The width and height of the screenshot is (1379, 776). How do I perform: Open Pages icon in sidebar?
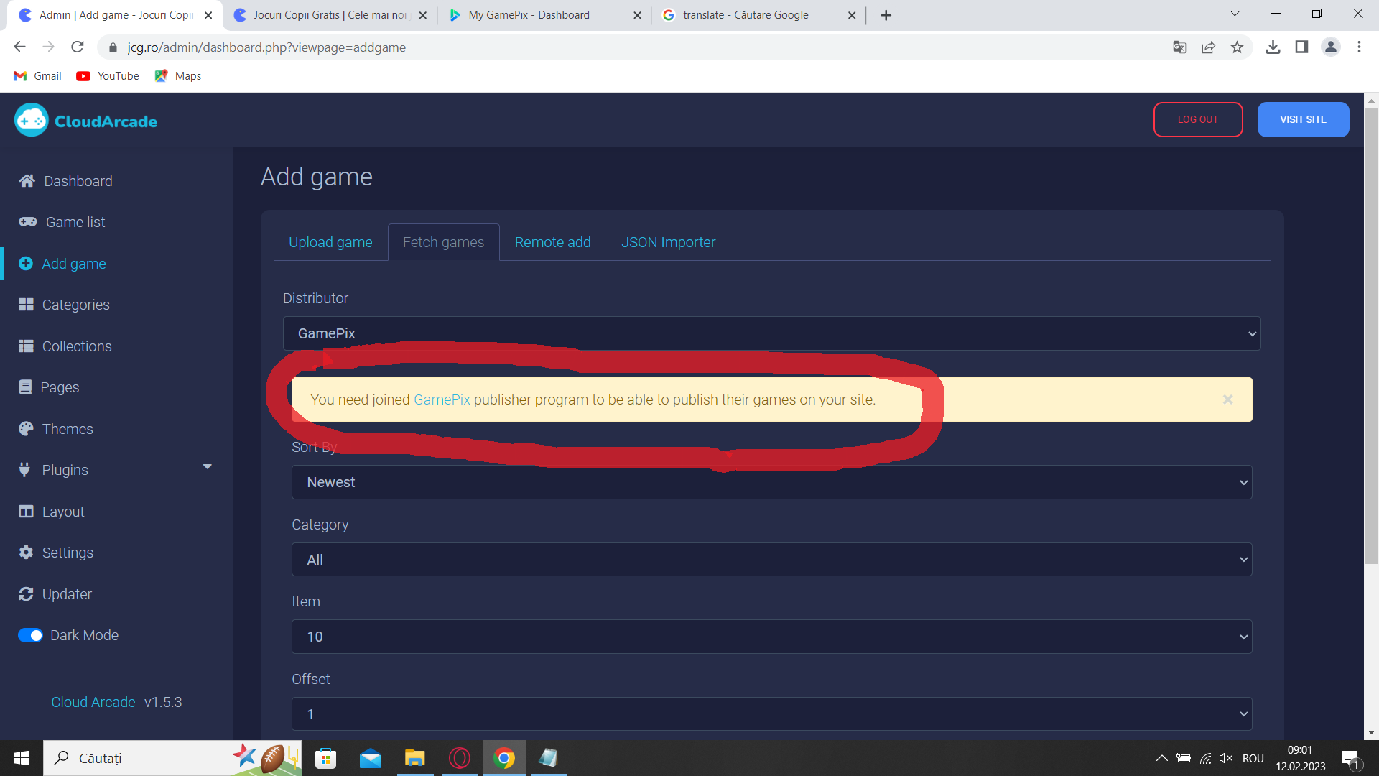pyautogui.click(x=25, y=387)
